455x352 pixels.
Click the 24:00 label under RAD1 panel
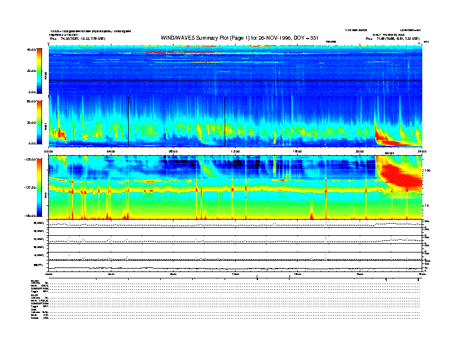pos(422,151)
